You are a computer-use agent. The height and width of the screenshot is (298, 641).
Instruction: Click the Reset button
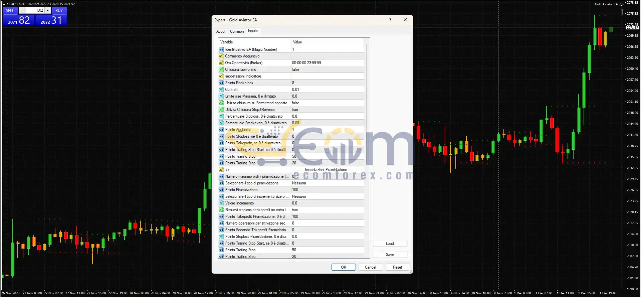click(397, 267)
